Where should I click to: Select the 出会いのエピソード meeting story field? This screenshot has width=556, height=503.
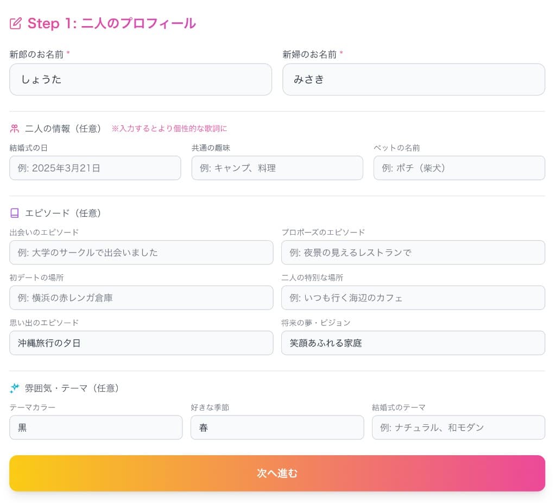pyautogui.click(x=141, y=252)
